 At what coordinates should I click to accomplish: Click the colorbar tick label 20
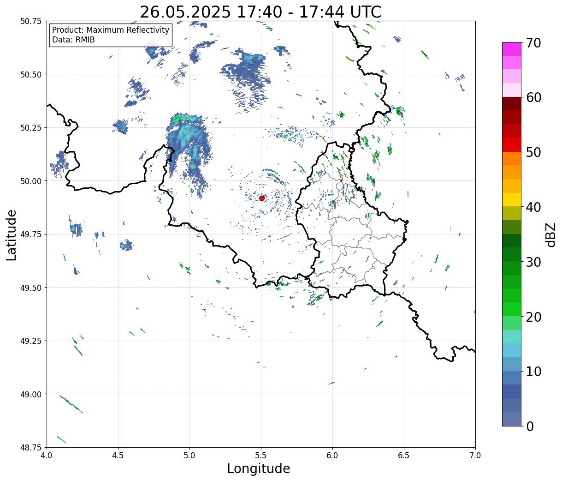533,317
